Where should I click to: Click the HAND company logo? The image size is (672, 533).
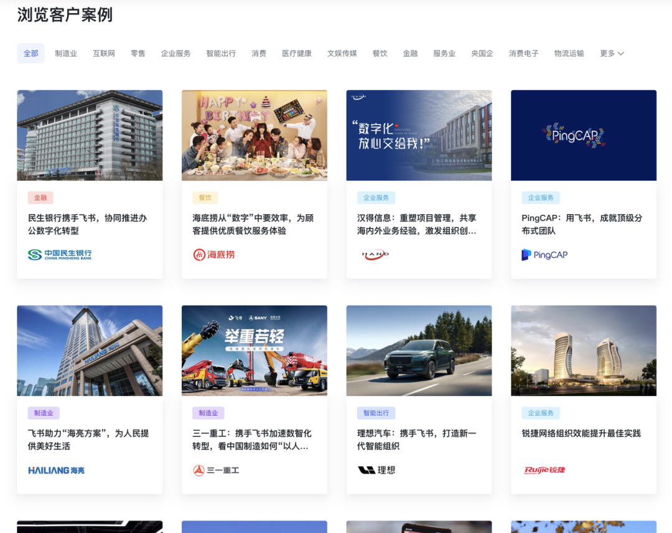point(375,255)
